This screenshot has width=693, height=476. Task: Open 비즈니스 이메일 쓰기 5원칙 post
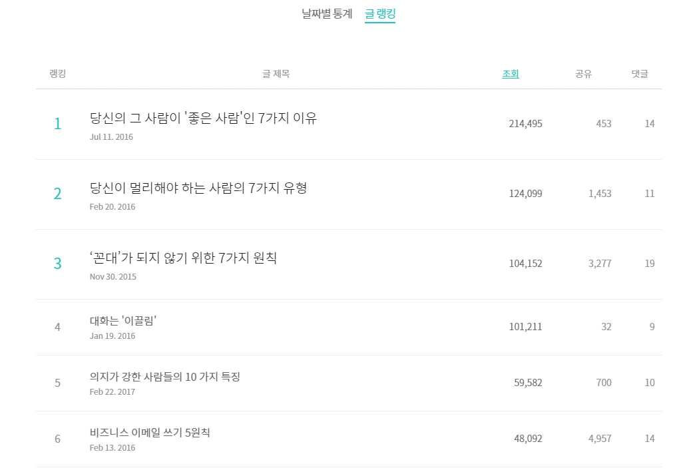click(x=150, y=432)
